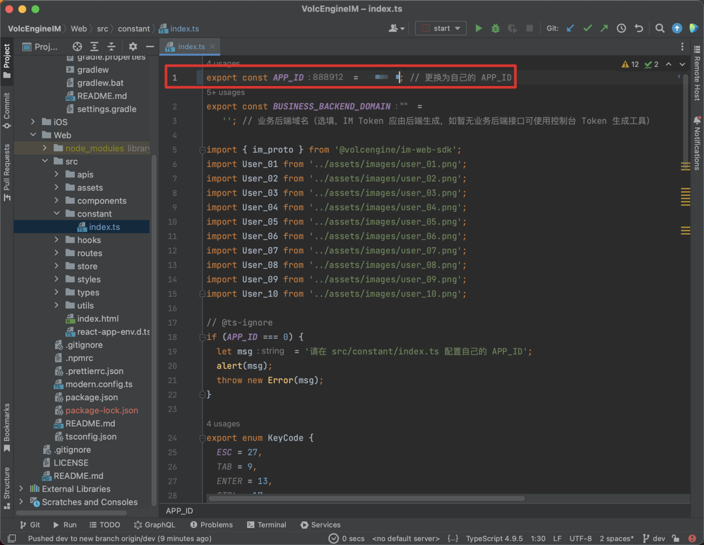704x545 pixels.
Task: Start debugging with the bug icon
Action: point(496,29)
